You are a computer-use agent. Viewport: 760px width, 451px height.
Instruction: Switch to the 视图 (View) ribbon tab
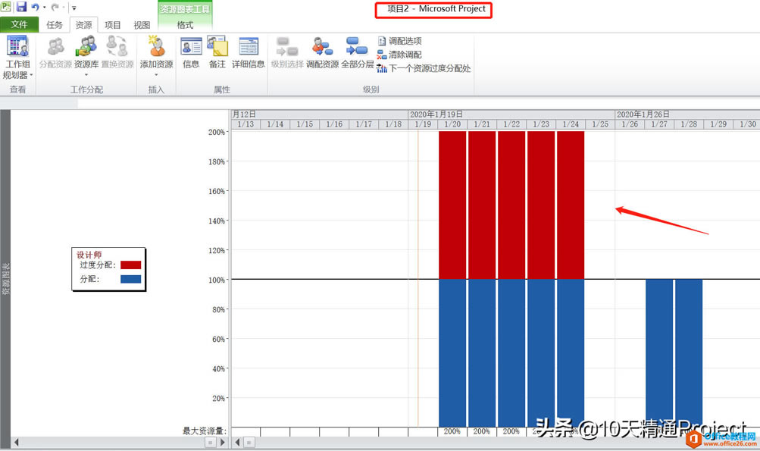pyautogui.click(x=141, y=23)
